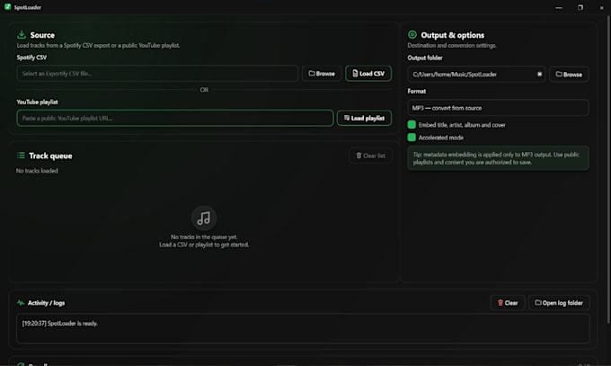
Task: Click the 'YouTube playlist' label
Action: (38, 102)
